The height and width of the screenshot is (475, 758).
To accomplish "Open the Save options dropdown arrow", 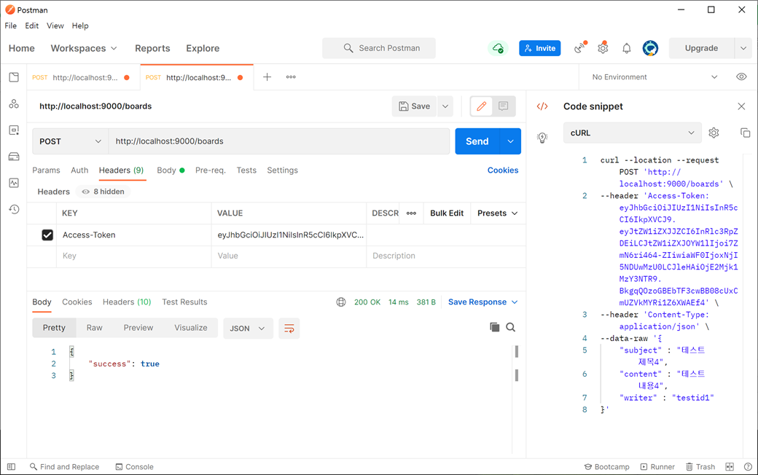I will (x=445, y=106).
